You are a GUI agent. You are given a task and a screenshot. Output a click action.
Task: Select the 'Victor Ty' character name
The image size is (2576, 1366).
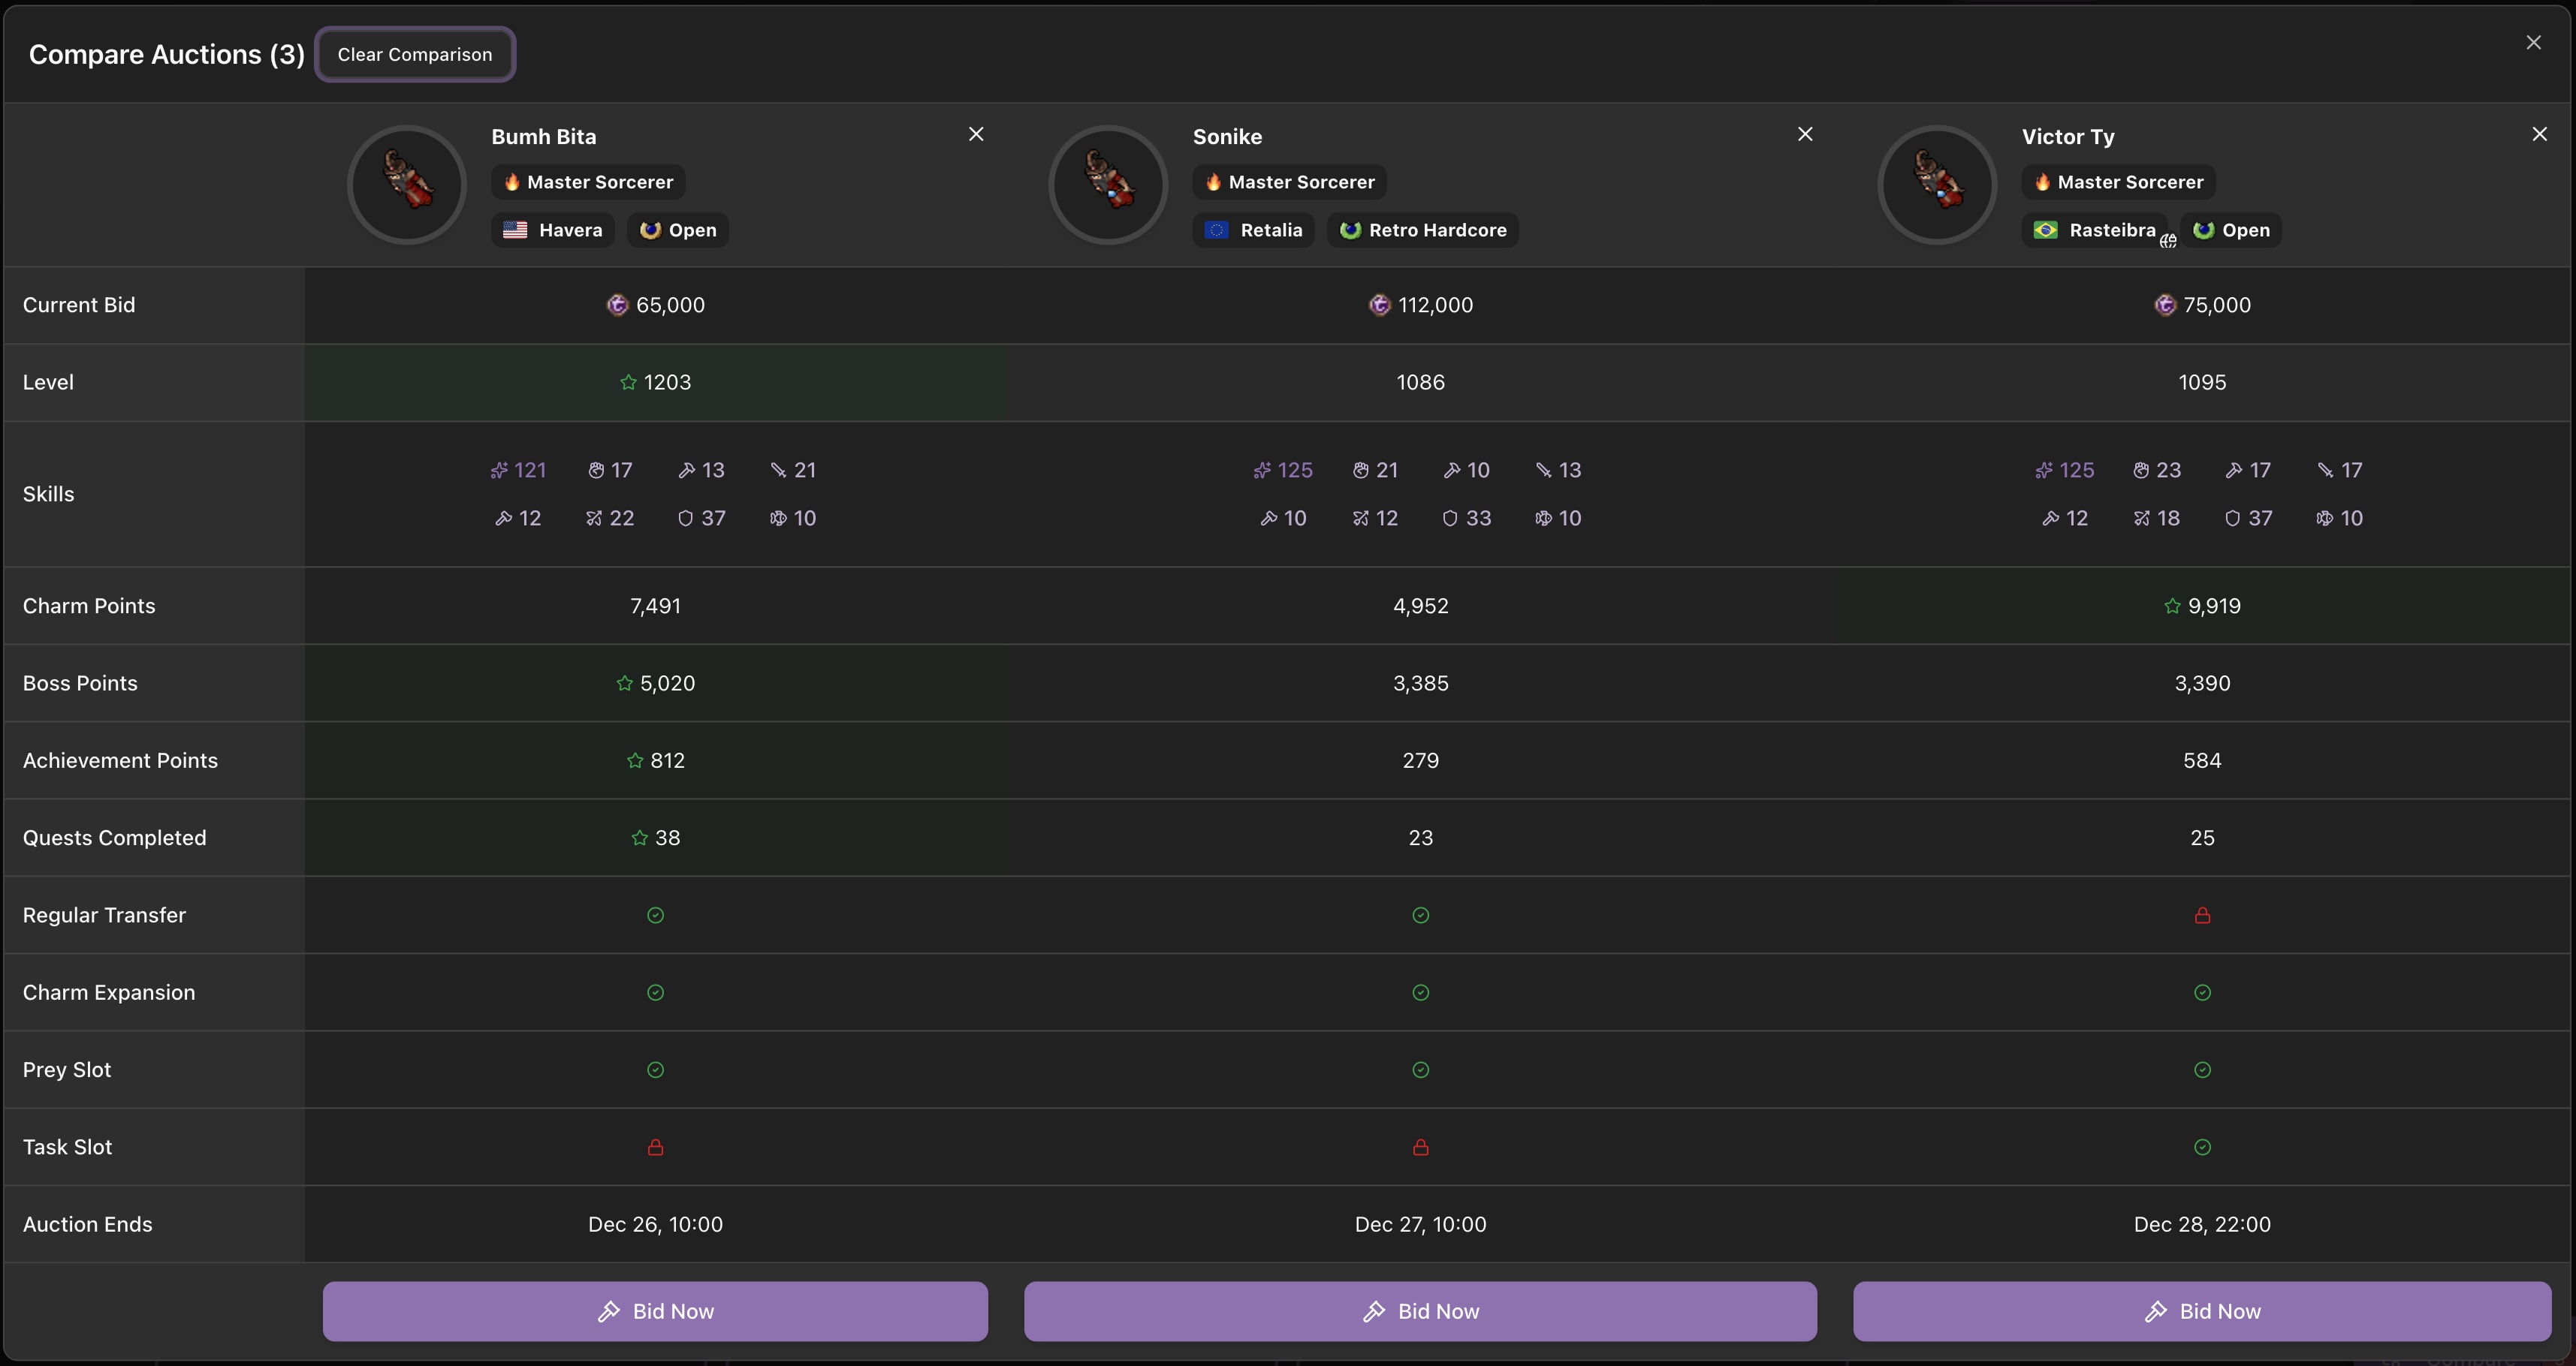tap(2068, 137)
